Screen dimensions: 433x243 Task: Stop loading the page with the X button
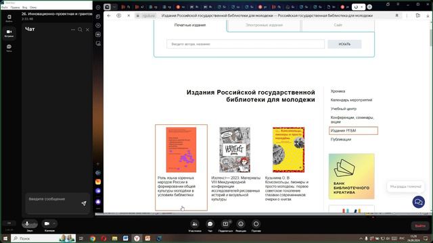tap(129, 16)
